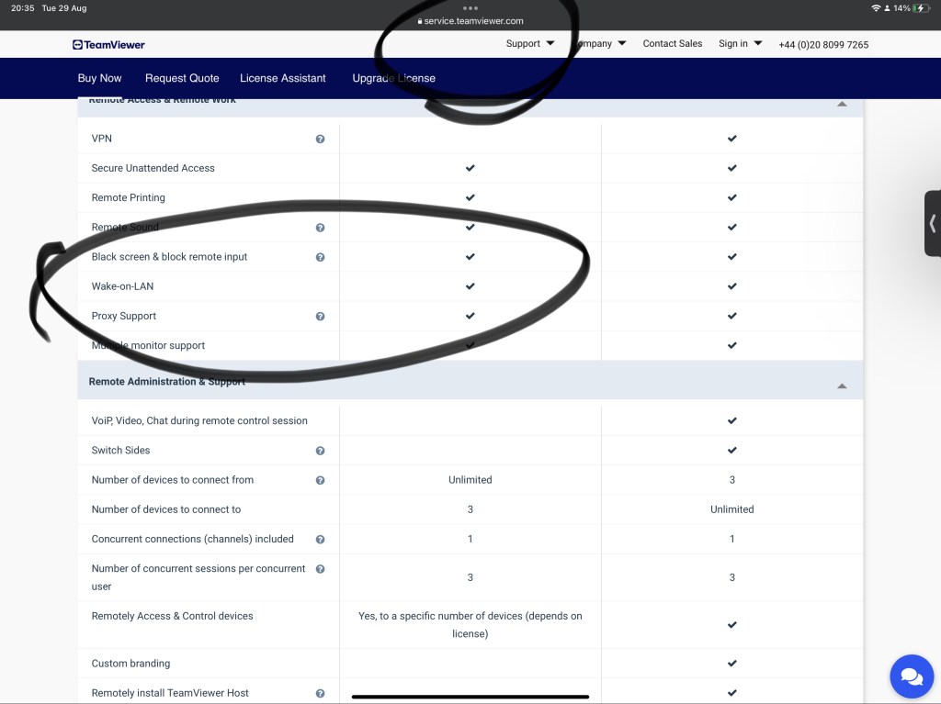Collapse the Remote Access & Remote Work section
Screen dimensions: 941x704
[842, 104]
